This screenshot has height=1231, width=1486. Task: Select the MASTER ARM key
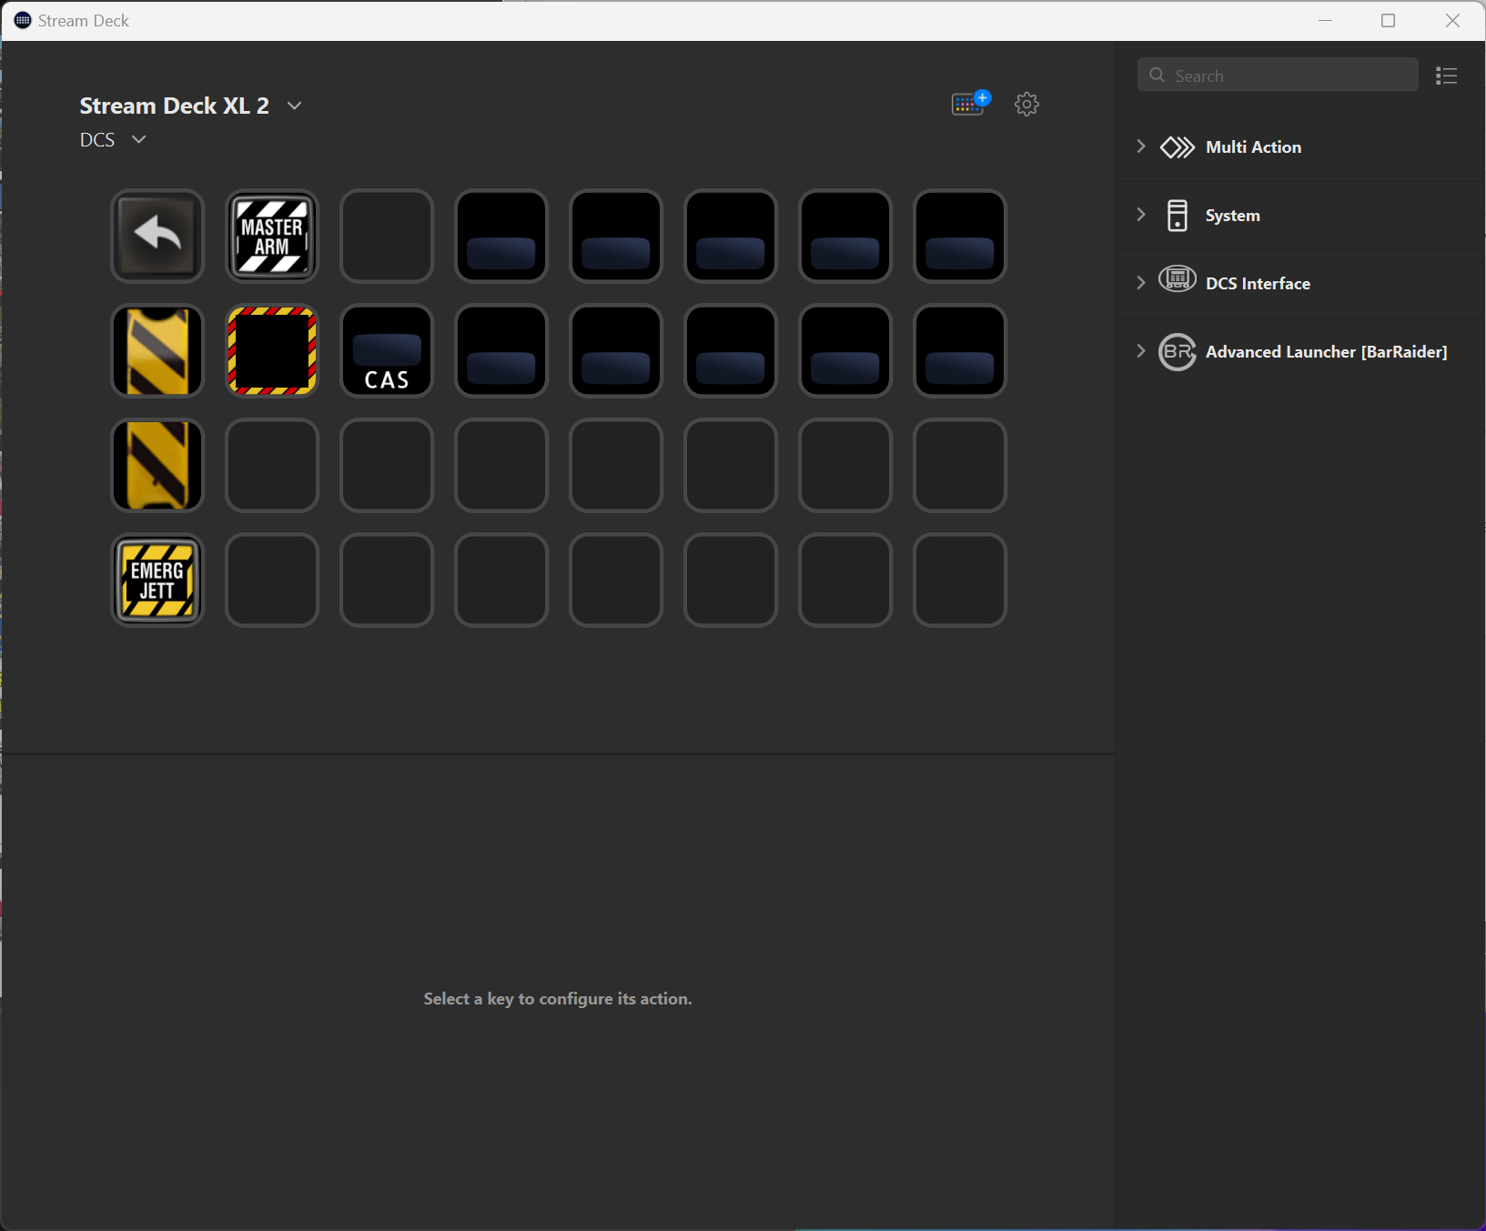click(x=272, y=236)
